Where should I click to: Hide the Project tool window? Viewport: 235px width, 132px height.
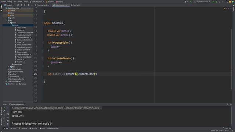(x=32, y=5)
